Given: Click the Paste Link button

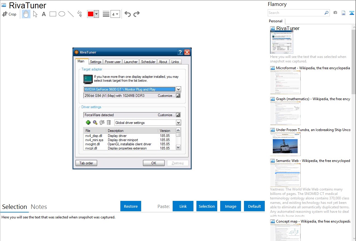Looking at the screenshot, I should coord(183,206).
